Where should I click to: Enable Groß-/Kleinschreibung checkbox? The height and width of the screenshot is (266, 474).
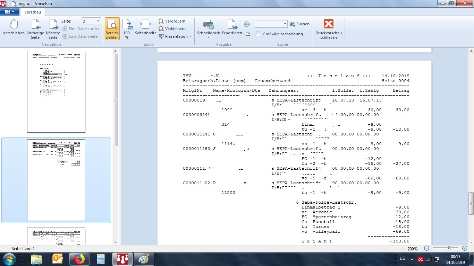(x=258, y=34)
